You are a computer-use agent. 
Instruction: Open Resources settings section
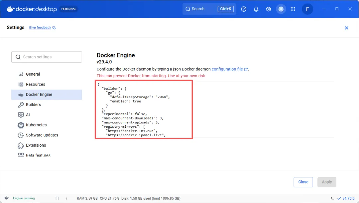click(47, 84)
